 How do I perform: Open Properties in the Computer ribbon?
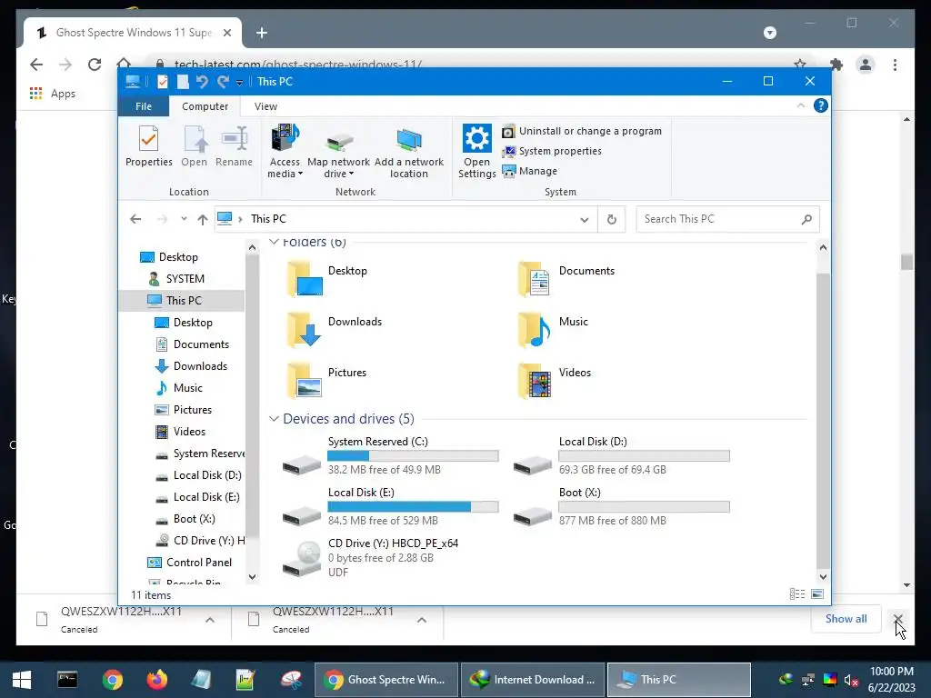point(148,146)
